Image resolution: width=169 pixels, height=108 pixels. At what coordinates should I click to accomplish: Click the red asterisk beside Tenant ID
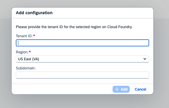[34, 35]
